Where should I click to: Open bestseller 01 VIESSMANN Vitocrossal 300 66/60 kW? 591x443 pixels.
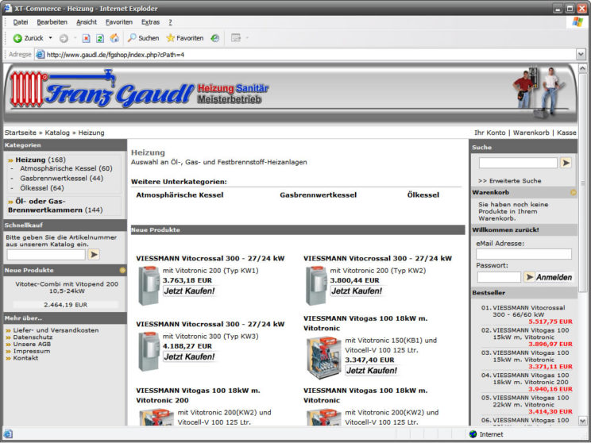(x=527, y=311)
